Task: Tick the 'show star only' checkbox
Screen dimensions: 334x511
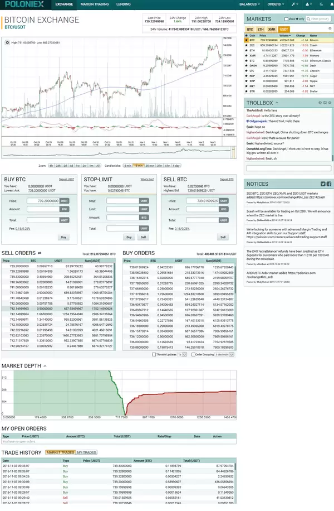Action: point(286,19)
